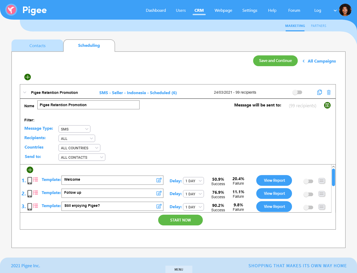Viewport: 357px width, 273px height.
Task: View Report for Still enjoying Pigee template
Action: click(x=274, y=207)
